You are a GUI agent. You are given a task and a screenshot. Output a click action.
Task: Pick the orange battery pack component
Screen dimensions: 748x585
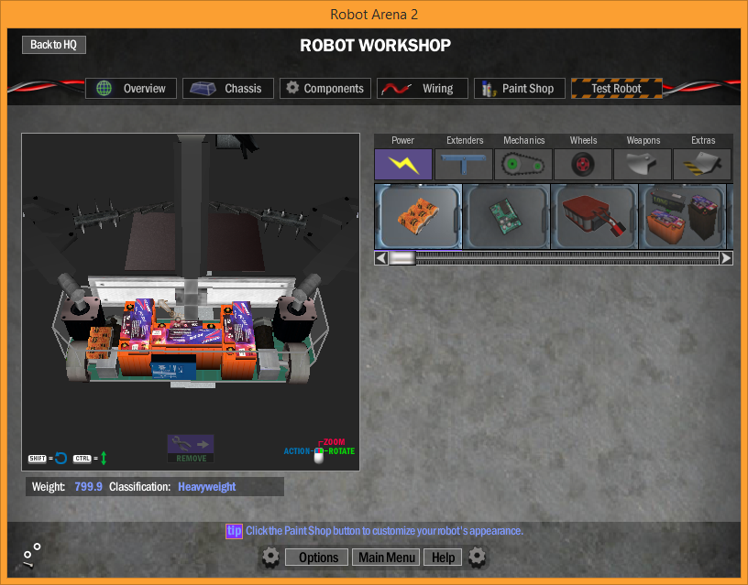(x=418, y=217)
